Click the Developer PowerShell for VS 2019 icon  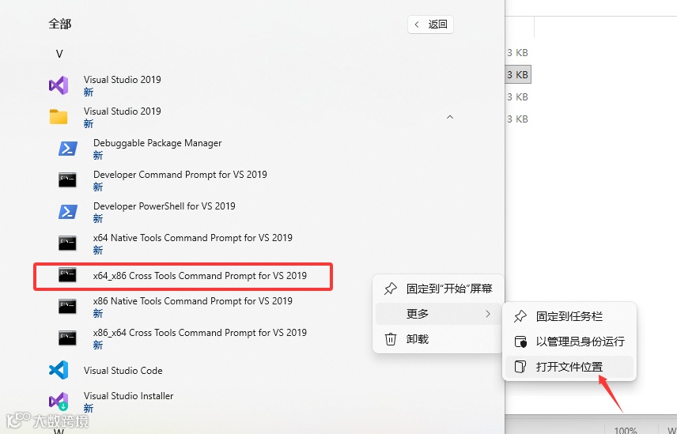click(x=68, y=211)
